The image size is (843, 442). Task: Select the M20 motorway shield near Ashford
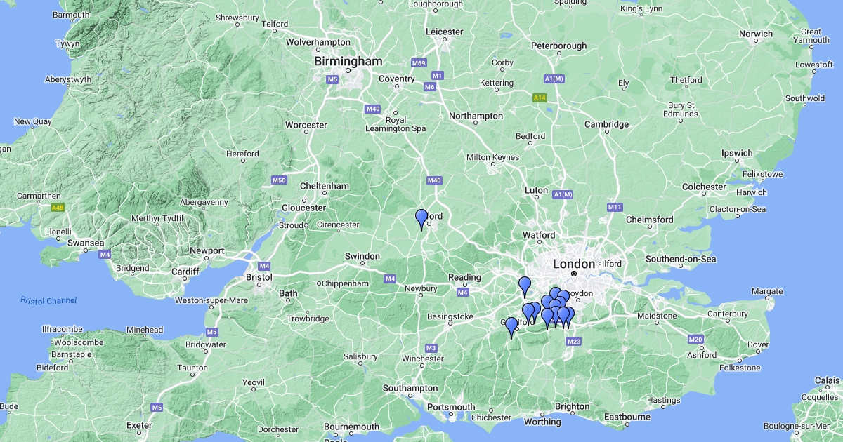(x=695, y=340)
